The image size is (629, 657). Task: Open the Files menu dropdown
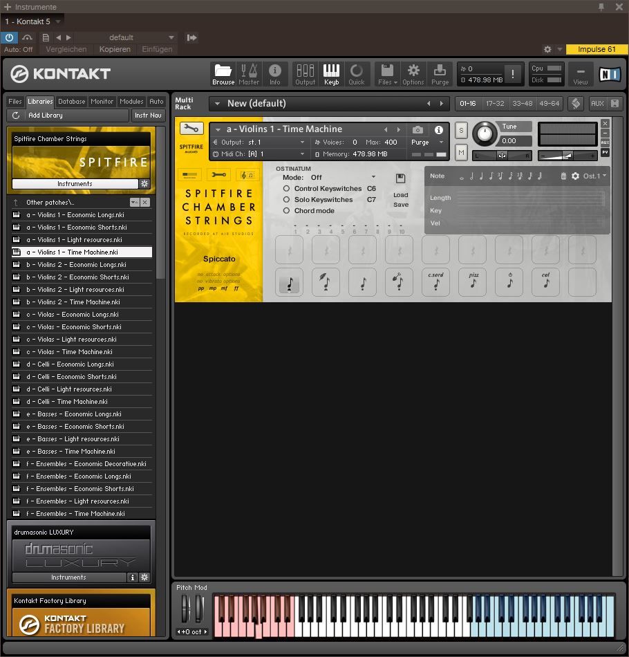tap(387, 74)
